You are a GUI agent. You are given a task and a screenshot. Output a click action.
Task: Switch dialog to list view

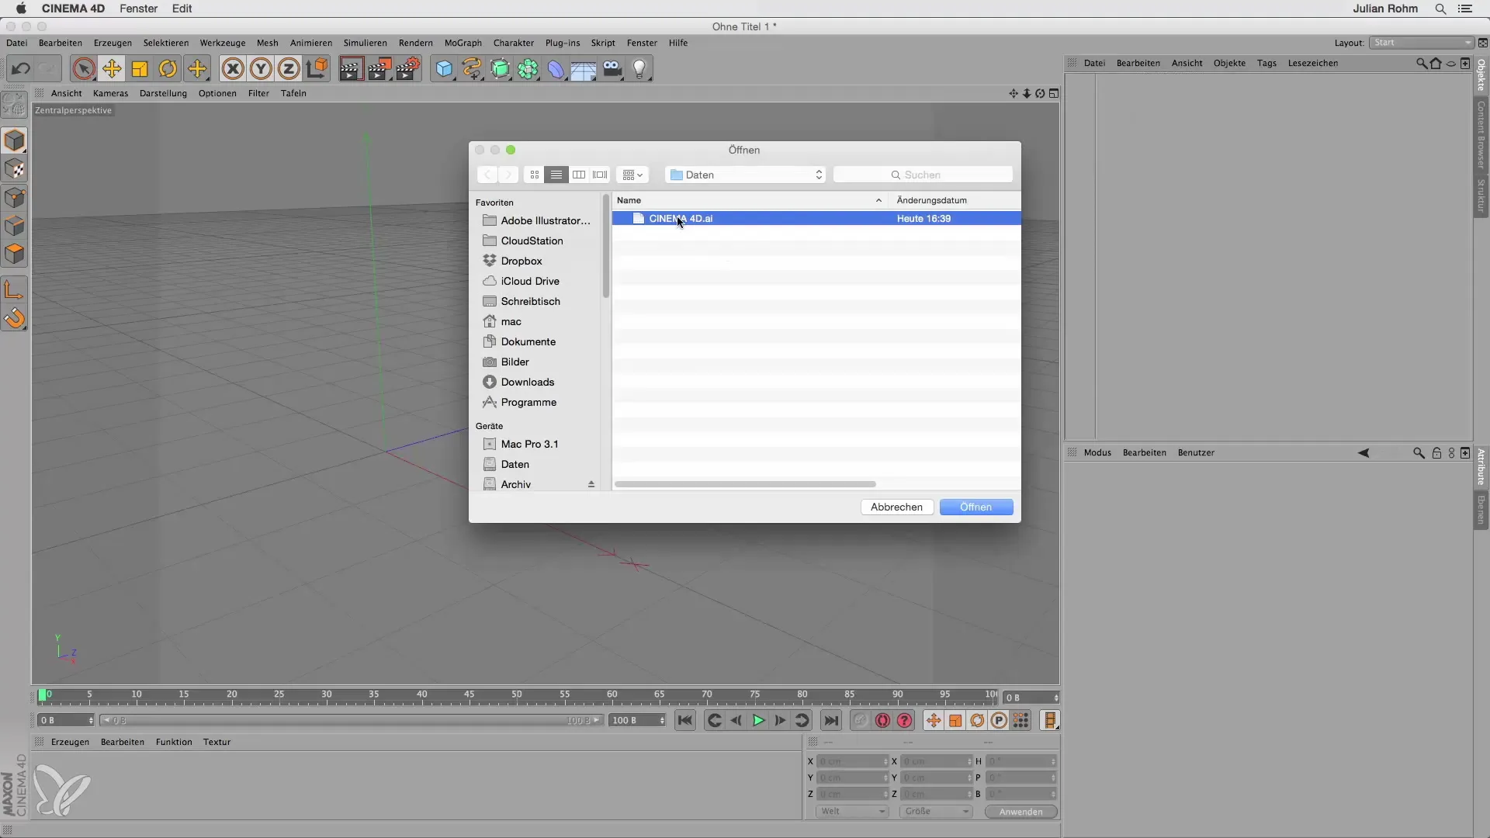click(556, 175)
